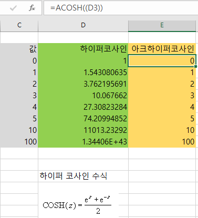
Task: Click the fill handle of the selected cell
Action: tap(195, 66)
